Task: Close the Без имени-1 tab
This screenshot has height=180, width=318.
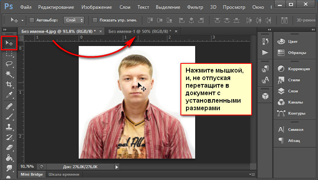Action: [176, 31]
